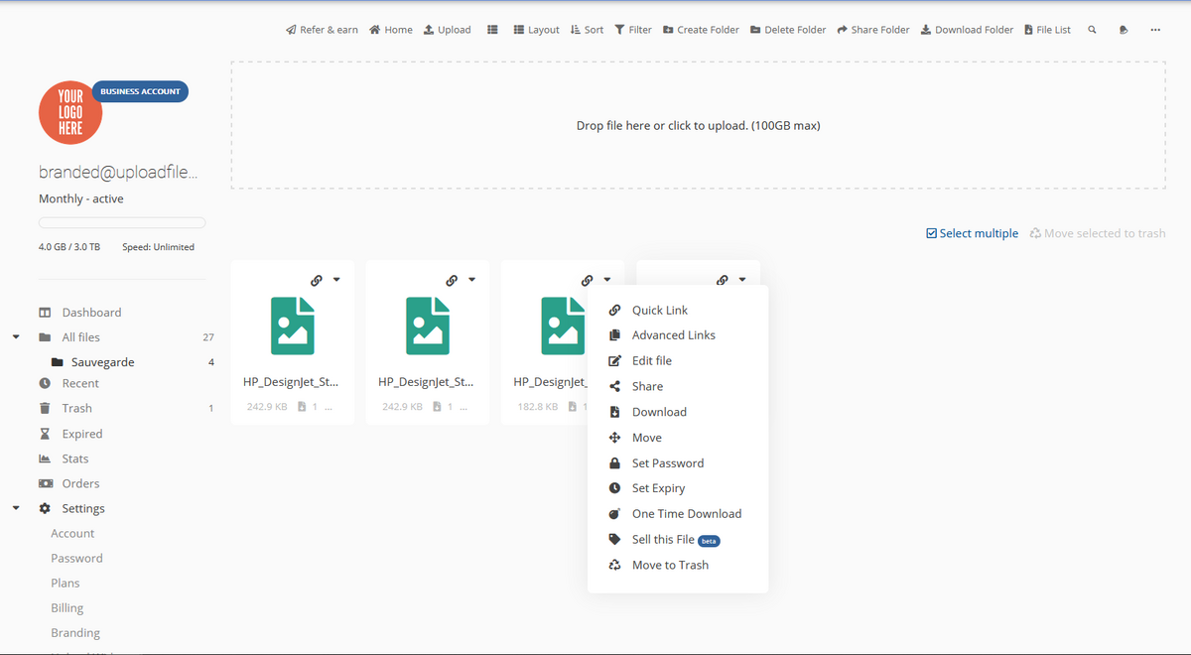The image size is (1191, 655).
Task: Click the link icon on the 182.8 KB file card
Action: [x=587, y=280]
